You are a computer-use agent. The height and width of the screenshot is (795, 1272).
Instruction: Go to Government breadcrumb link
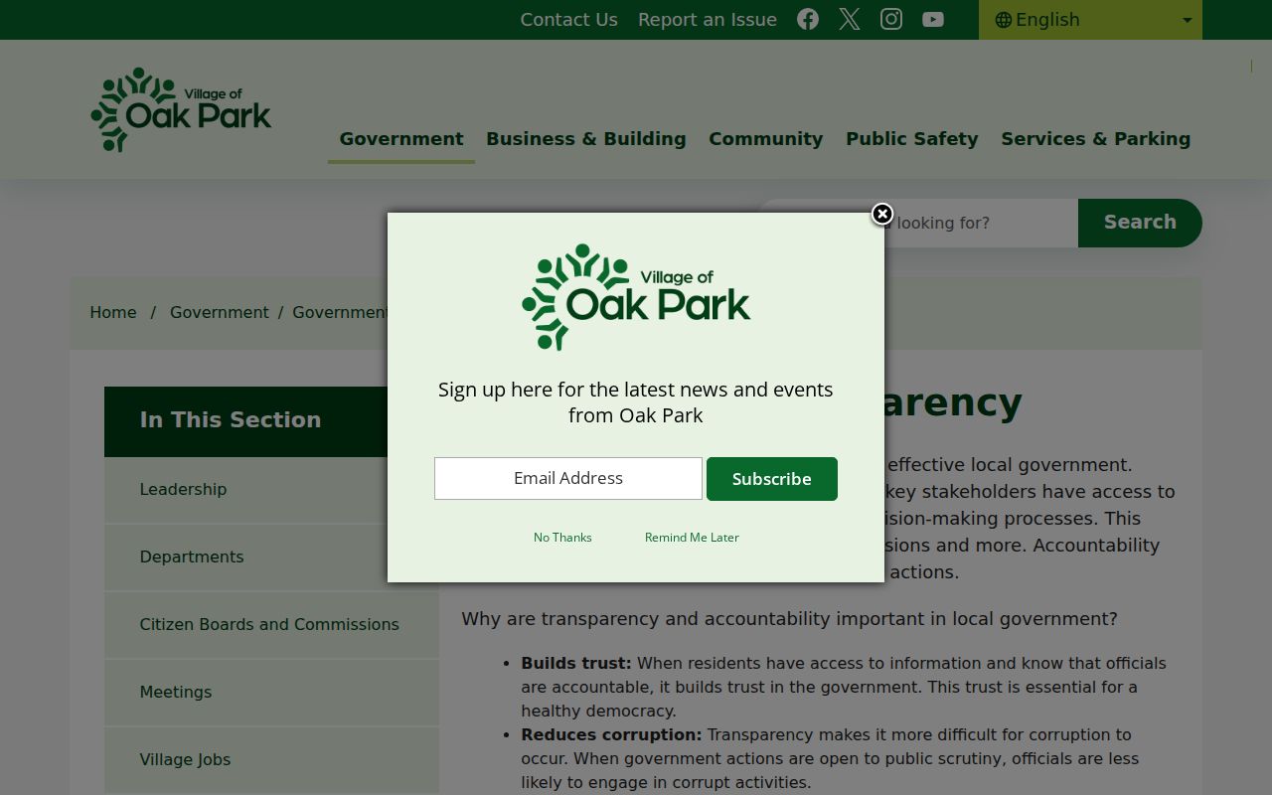click(220, 313)
